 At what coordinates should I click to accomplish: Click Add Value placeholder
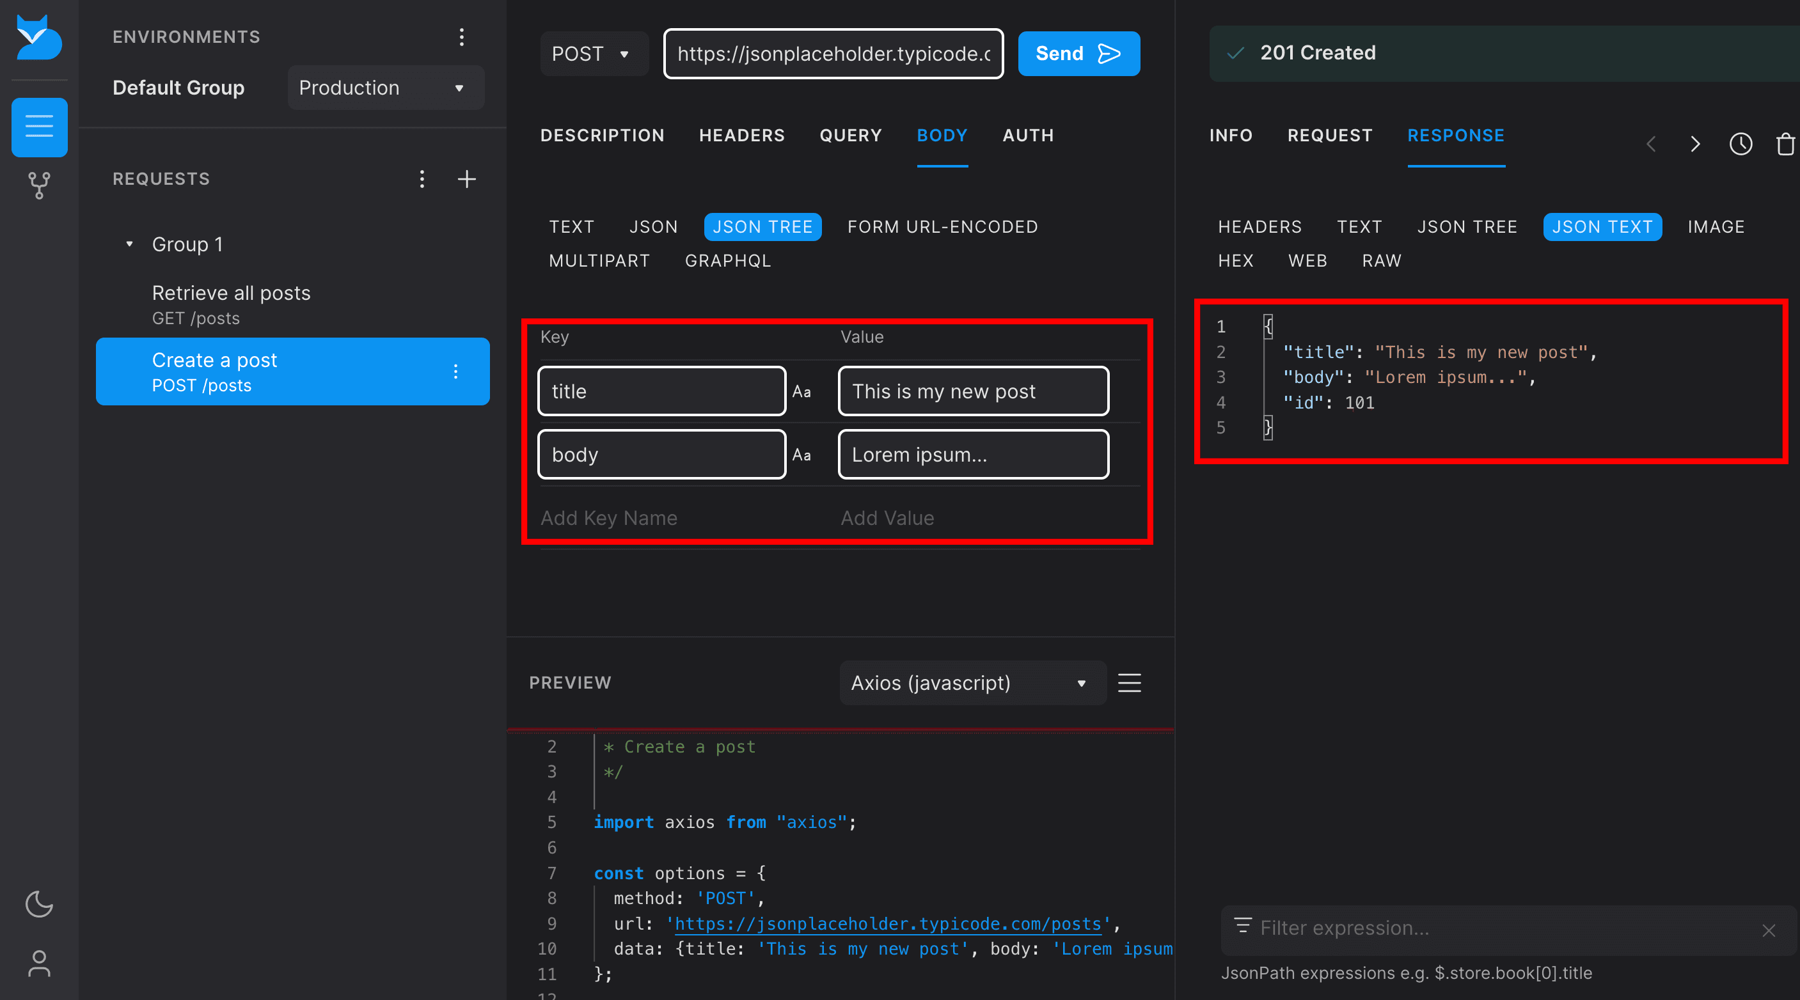coord(887,518)
